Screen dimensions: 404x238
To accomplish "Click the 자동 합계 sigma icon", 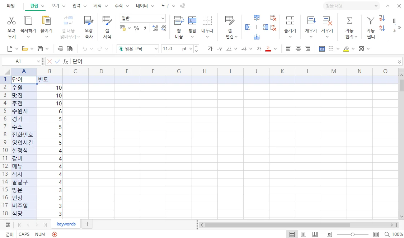I will pos(349,20).
